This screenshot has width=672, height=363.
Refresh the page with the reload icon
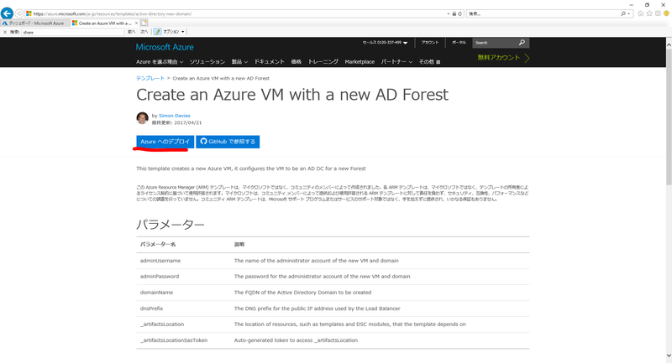tap(459, 13)
